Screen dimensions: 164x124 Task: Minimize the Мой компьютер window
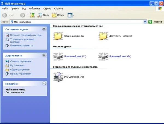coord(151,4)
